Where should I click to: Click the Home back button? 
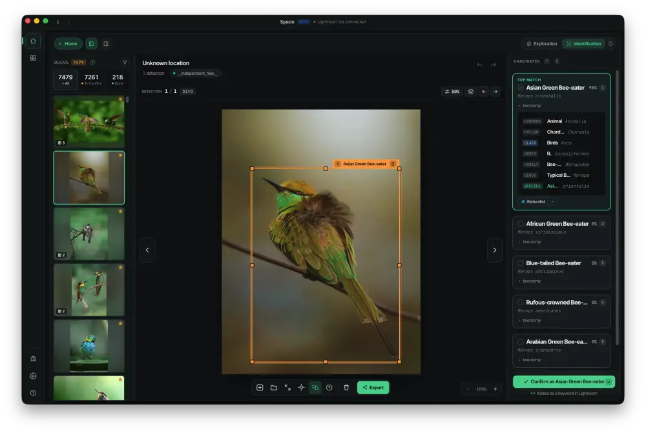[x=68, y=44]
